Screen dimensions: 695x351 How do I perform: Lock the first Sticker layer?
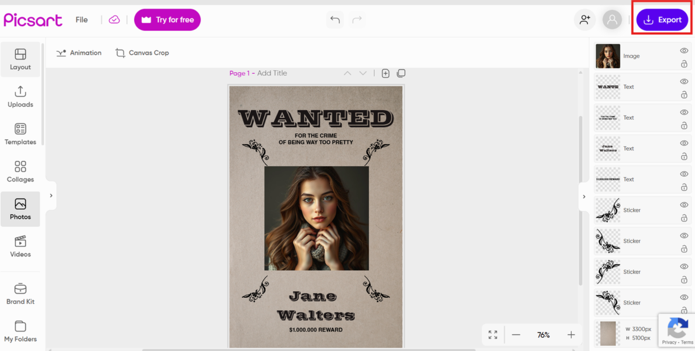click(684, 218)
